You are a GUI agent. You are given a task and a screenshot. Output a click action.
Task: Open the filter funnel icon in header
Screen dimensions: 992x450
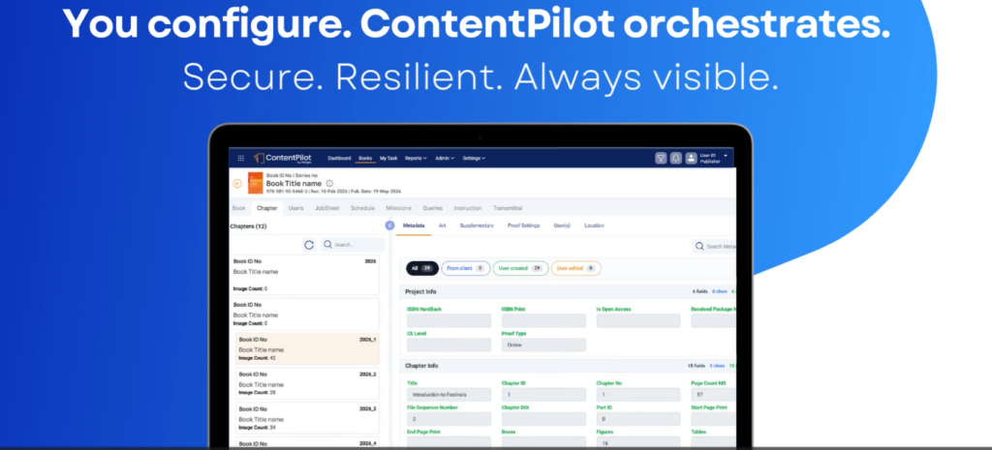pos(661,158)
